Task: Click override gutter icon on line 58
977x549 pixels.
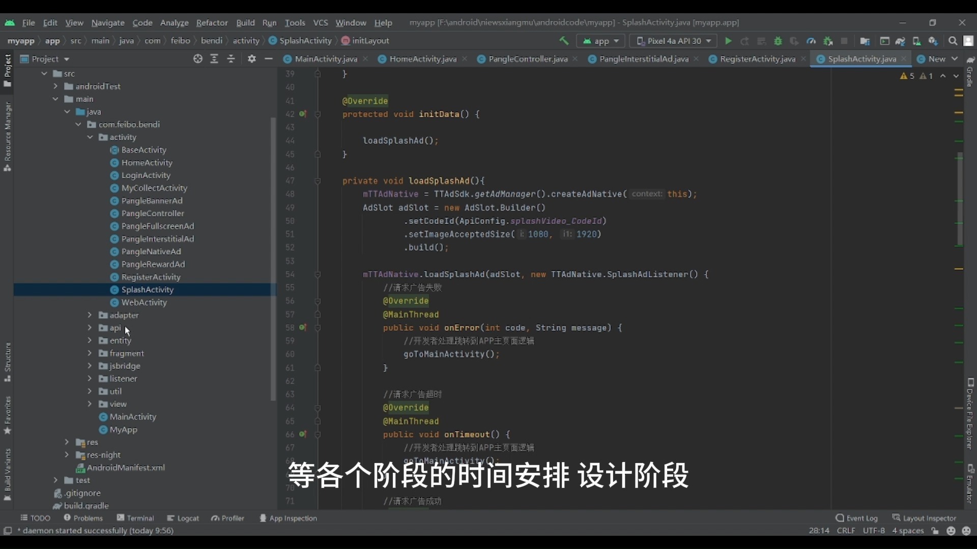Action: (303, 327)
